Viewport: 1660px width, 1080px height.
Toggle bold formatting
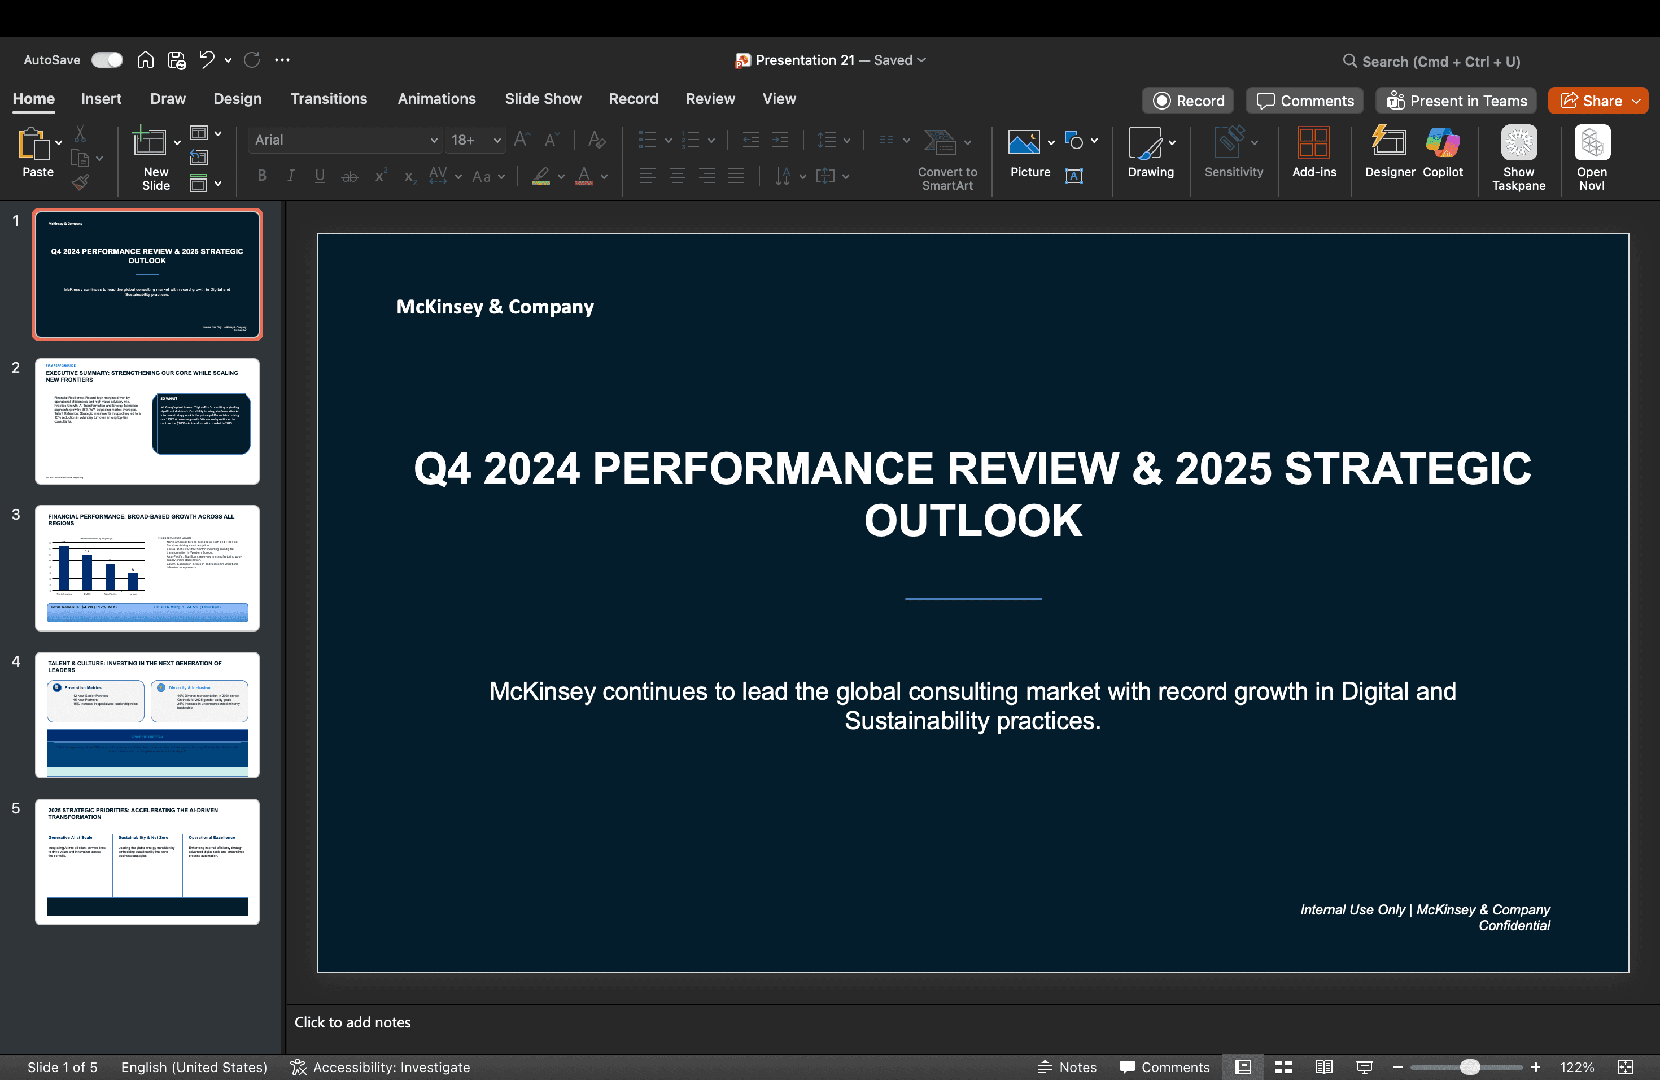pyautogui.click(x=261, y=176)
